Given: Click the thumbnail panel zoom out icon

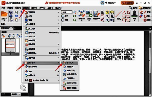Looking at the screenshot, I should pyautogui.click(x=13, y=36).
